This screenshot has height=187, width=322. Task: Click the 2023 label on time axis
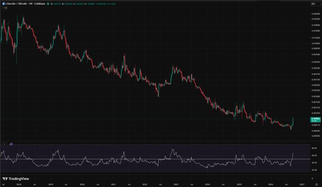pos(176,184)
